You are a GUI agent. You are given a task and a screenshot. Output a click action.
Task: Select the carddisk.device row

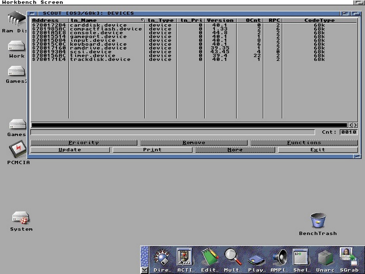194,25
